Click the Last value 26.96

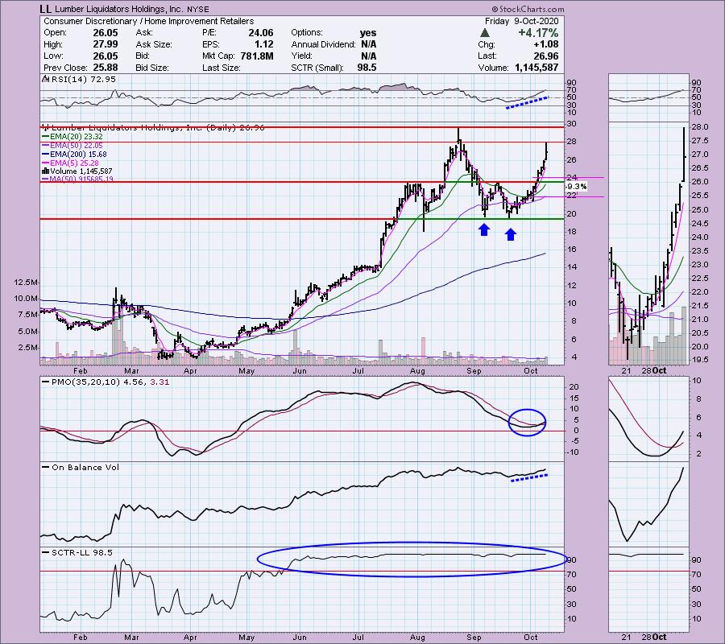546,56
